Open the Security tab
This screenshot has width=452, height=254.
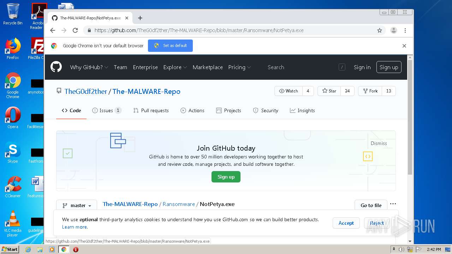(x=266, y=110)
